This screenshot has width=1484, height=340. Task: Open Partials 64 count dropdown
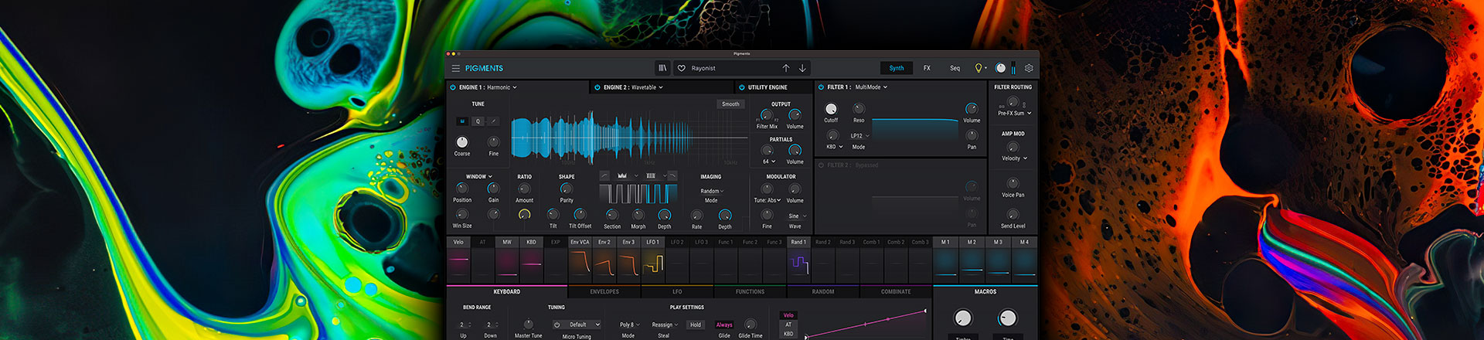tap(769, 161)
